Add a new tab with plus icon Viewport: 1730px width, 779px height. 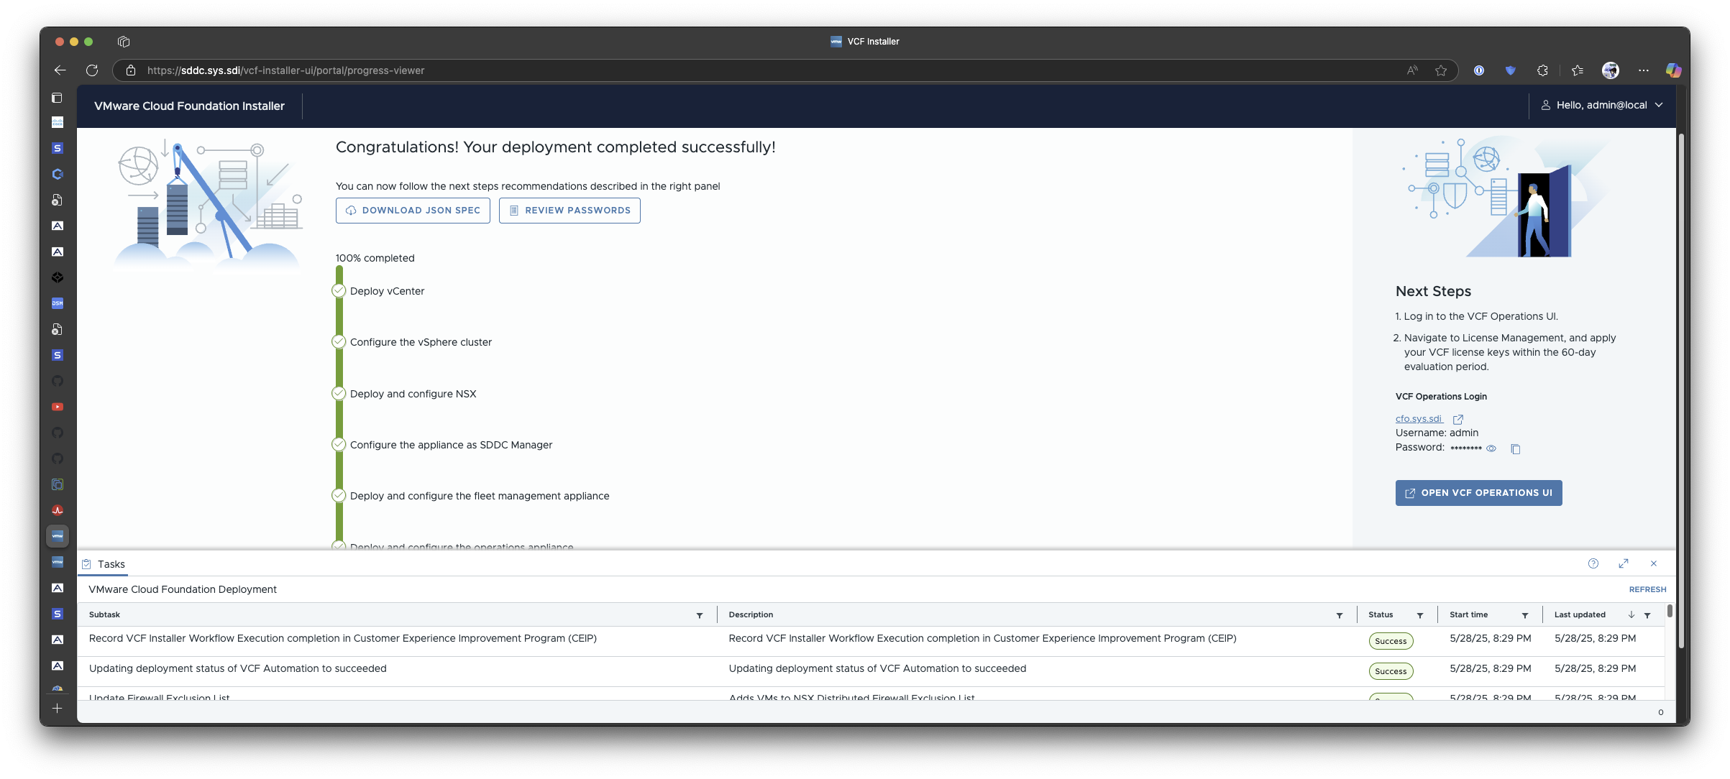(58, 709)
